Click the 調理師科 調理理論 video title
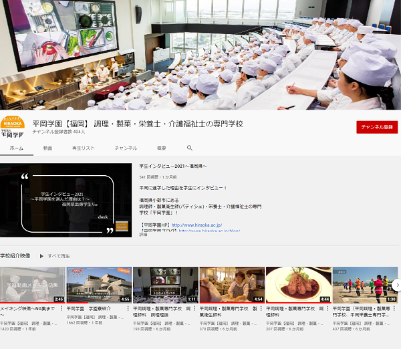The image size is (401, 349). pos(162,312)
